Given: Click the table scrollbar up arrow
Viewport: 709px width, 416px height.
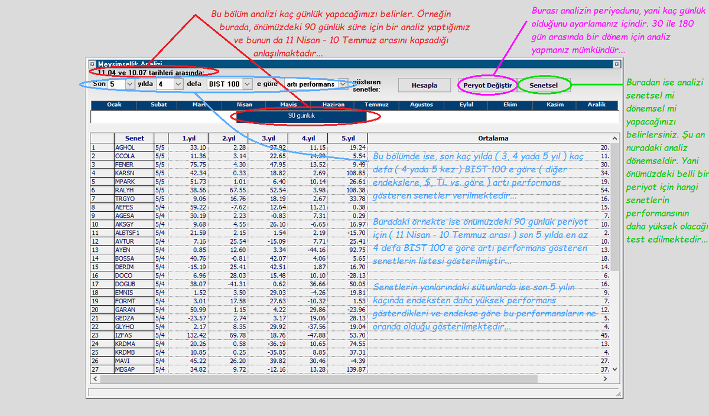Looking at the screenshot, I should pyautogui.click(x=616, y=139).
